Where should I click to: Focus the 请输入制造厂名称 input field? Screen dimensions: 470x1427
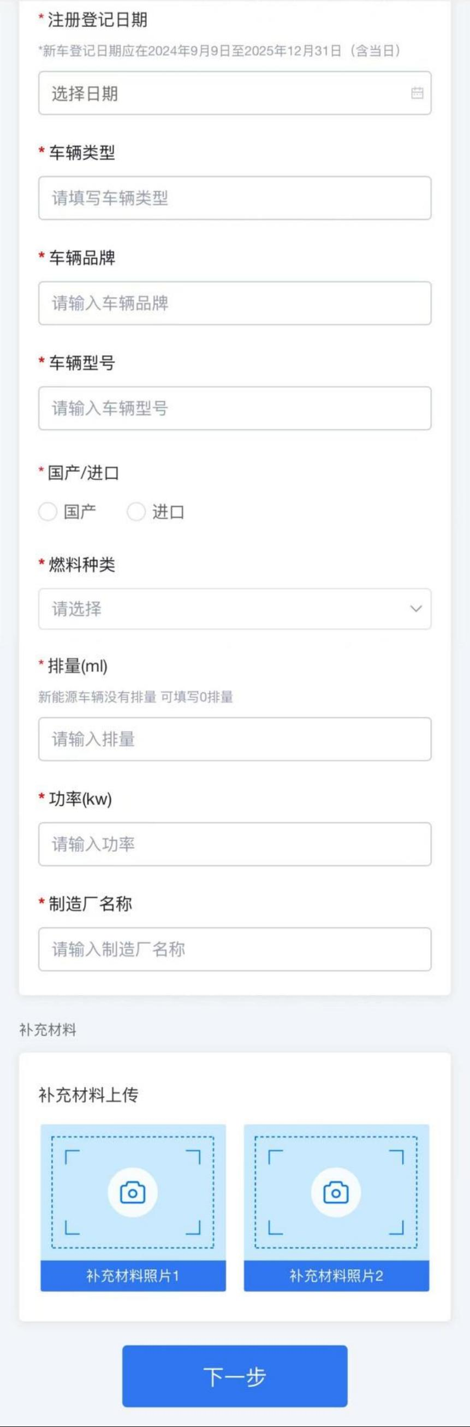[235, 949]
